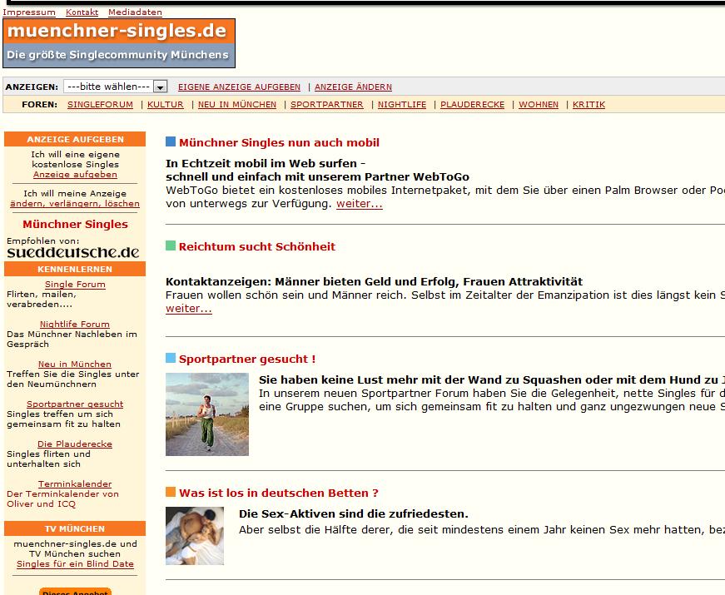Click orange square beside deutschen Betten headline
The height and width of the screenshot is (595, 725).
point(171,493)
